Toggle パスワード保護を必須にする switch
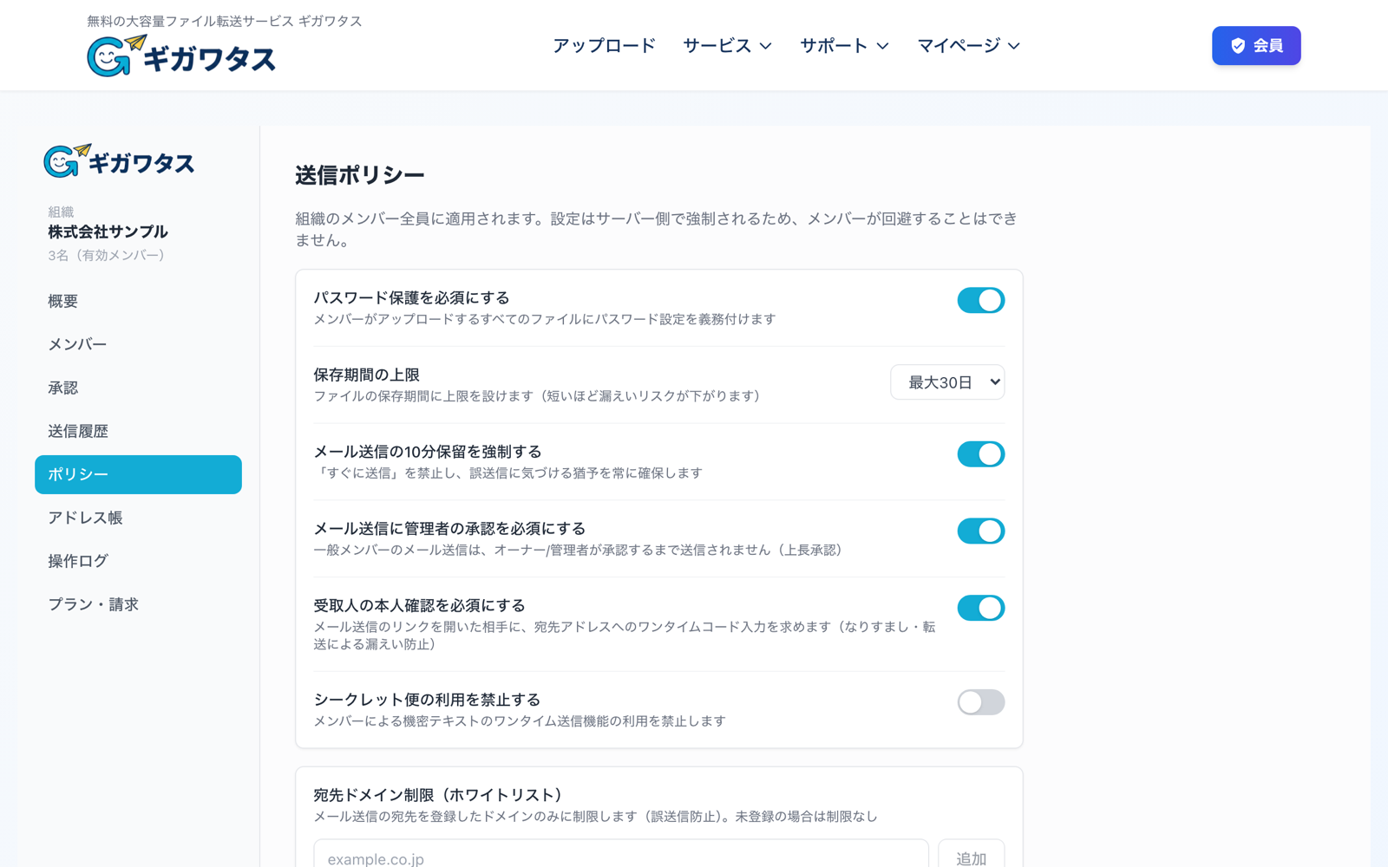The image size is (1388, 867). 980,300
